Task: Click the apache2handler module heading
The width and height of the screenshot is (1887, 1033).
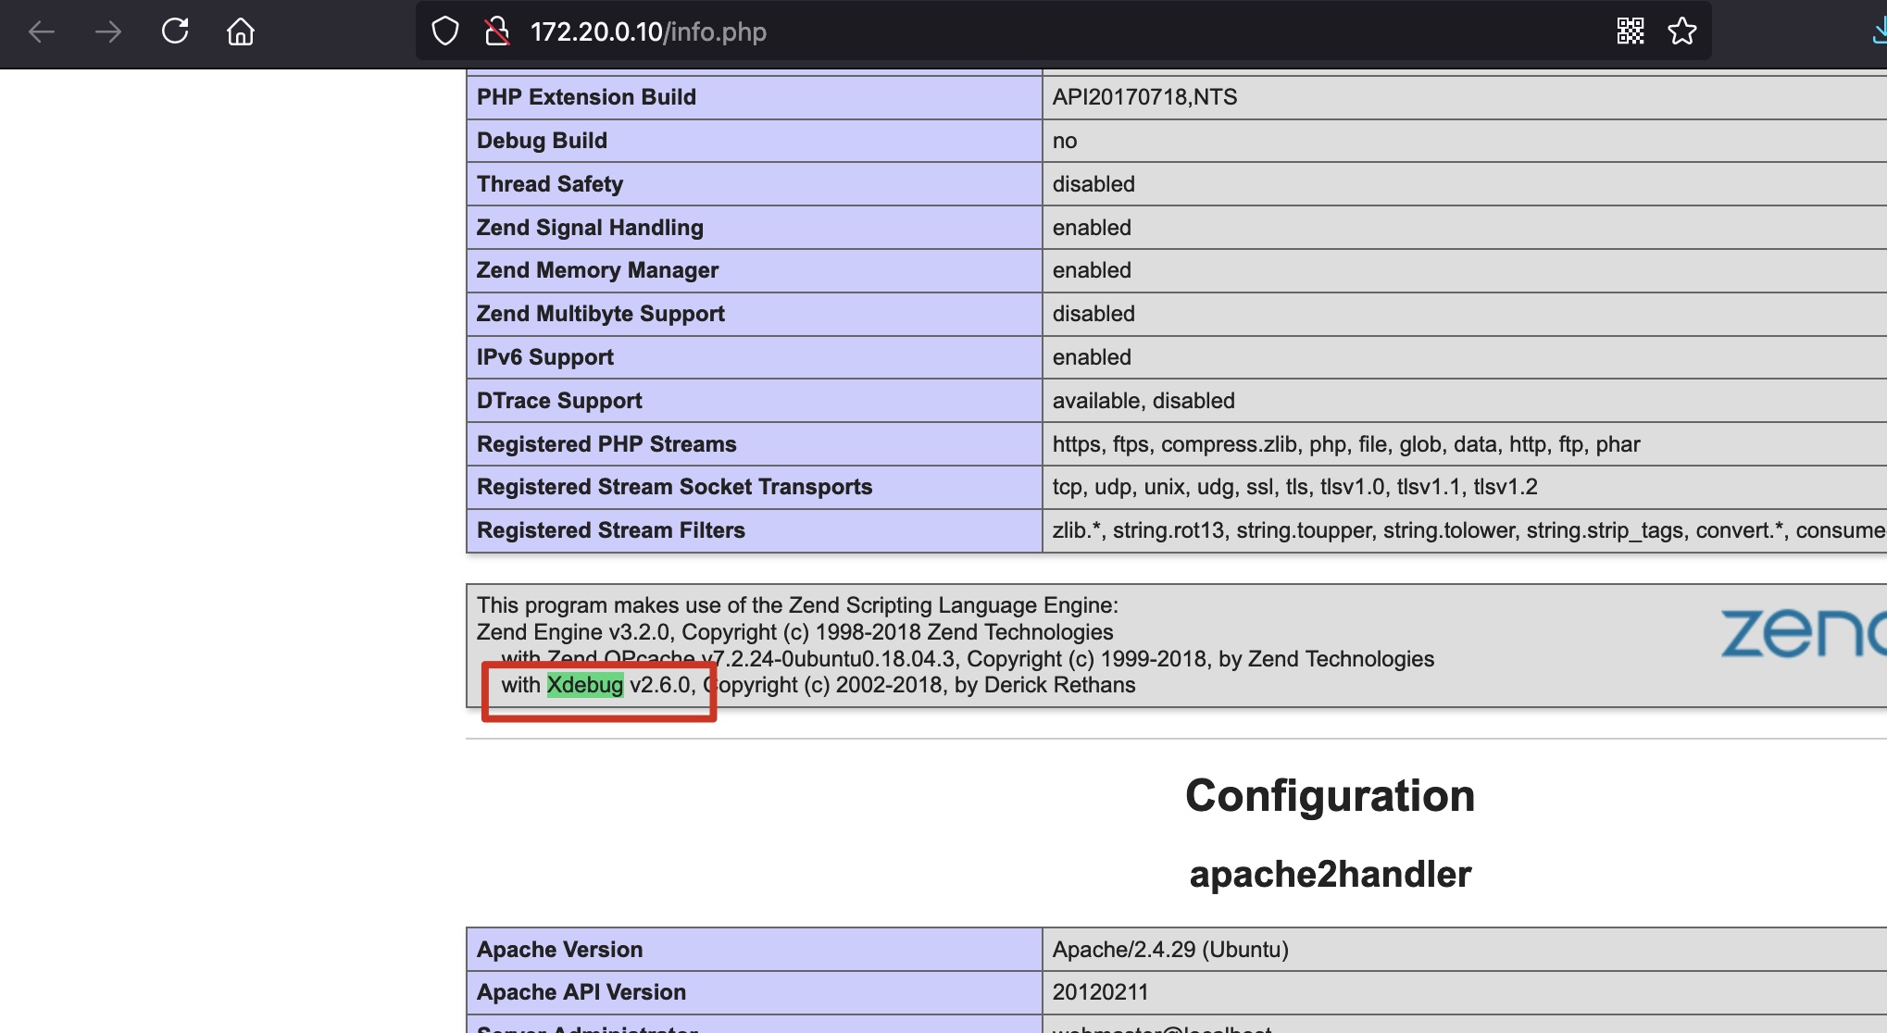Action: (x=1330, y=875)
